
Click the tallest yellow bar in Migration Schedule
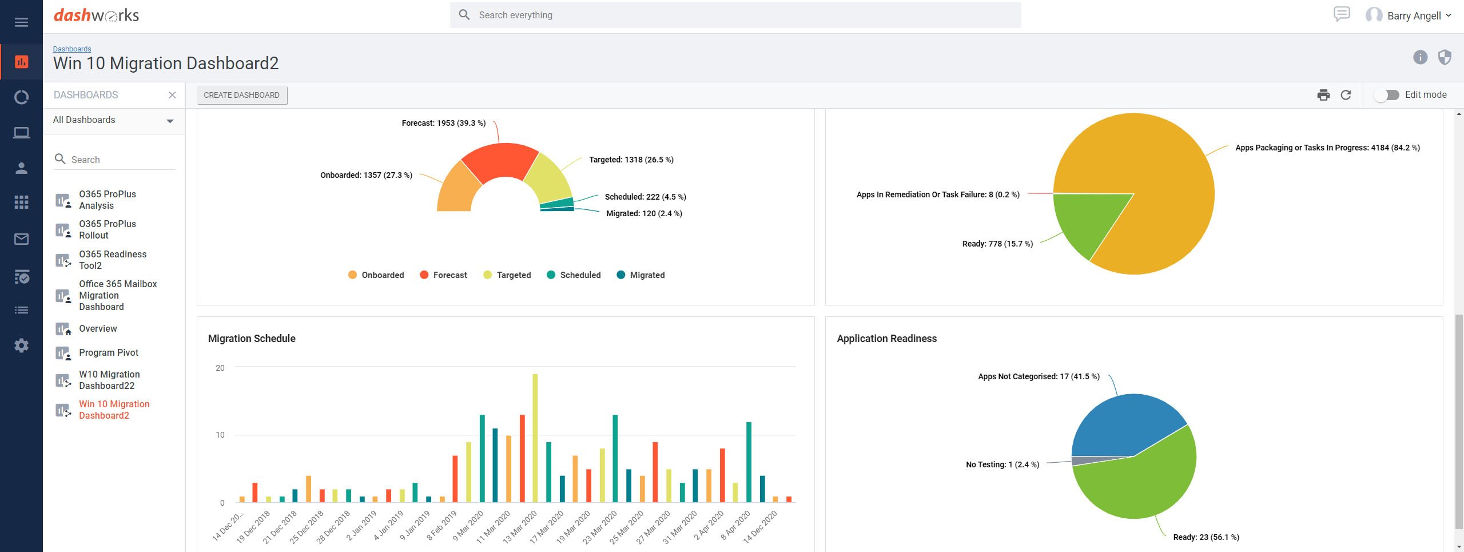[x=535, y=438]
